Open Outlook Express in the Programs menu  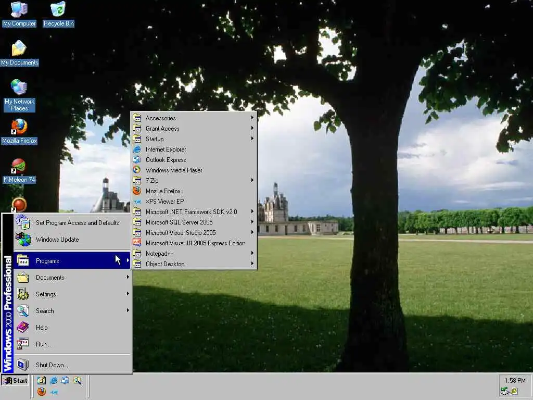click(194, 160)
